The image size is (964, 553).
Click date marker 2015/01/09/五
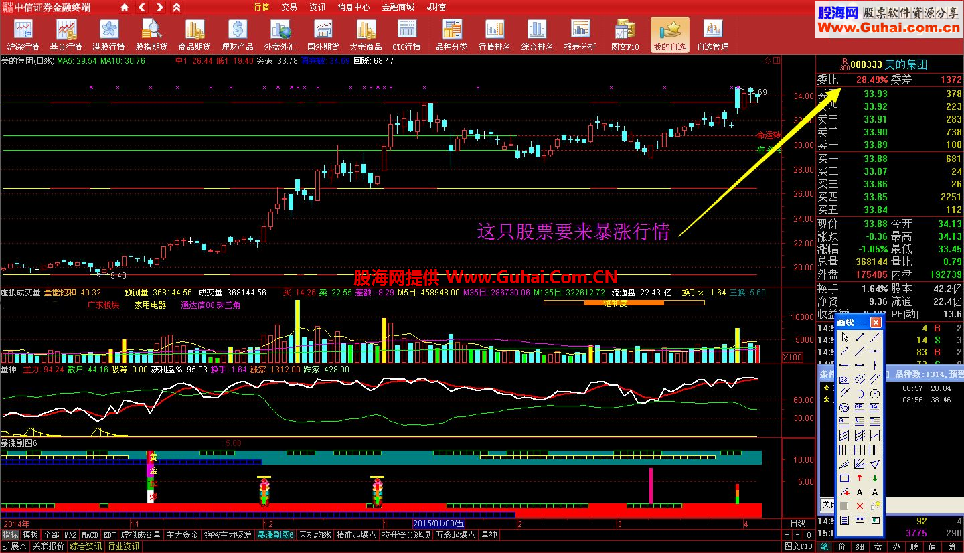coord(439,524)
